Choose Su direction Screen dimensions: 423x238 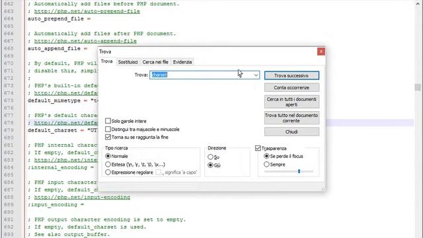point(210,157)
